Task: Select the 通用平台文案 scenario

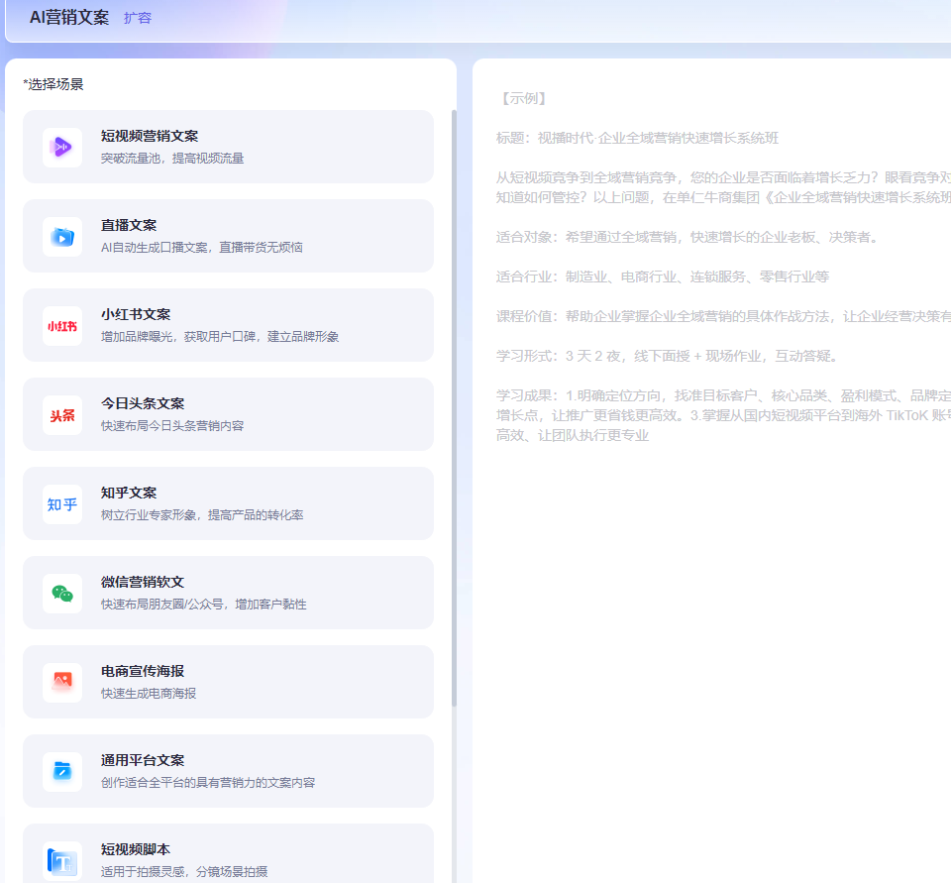Action: (x=228, y=770)
